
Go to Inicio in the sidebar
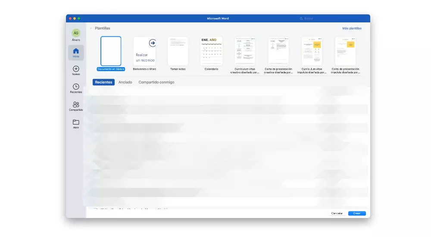pyautogui.click(x=76, y=53)
